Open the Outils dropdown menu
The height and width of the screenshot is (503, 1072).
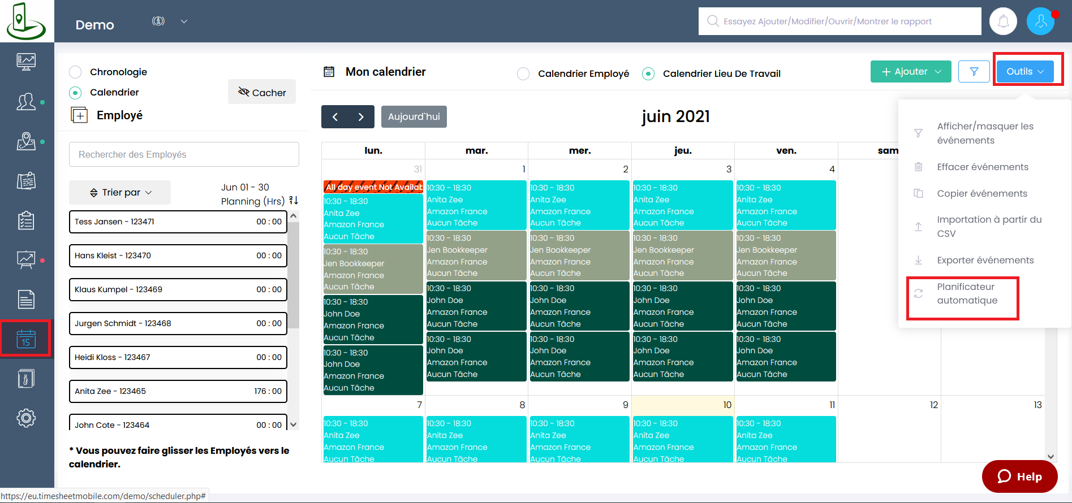pyautogui.click(x=1024, y=72)
